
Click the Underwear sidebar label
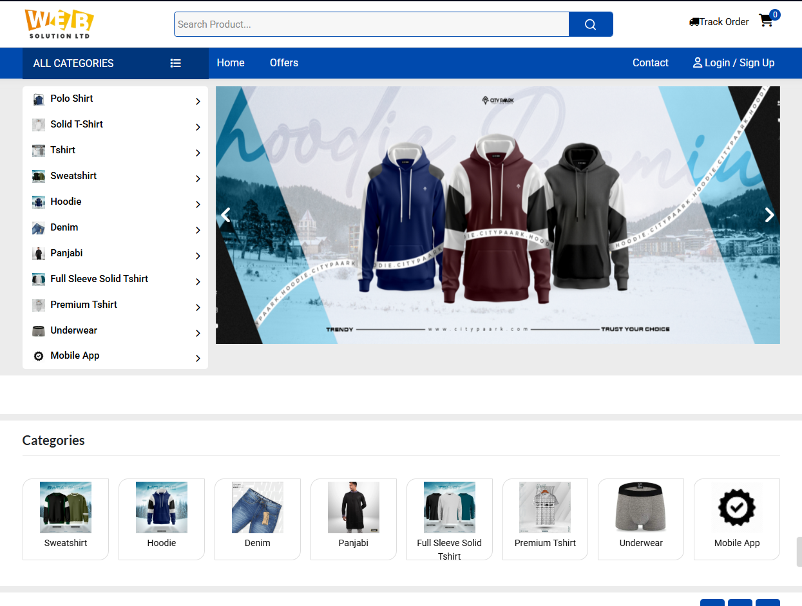coord(73,330)
